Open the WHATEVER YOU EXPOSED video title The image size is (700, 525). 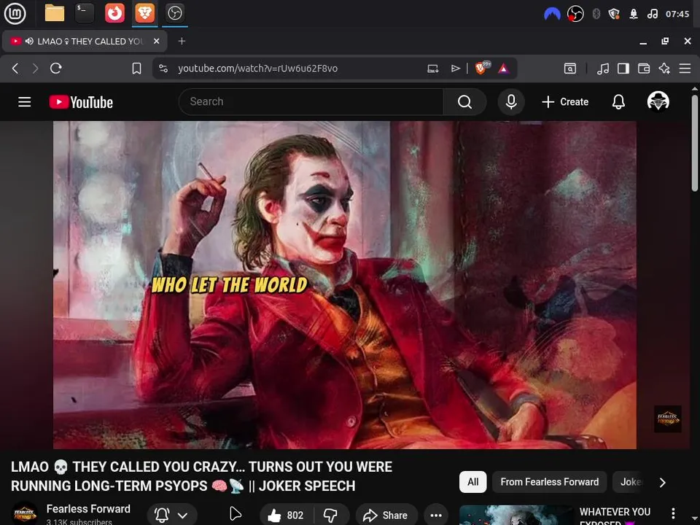615,516
